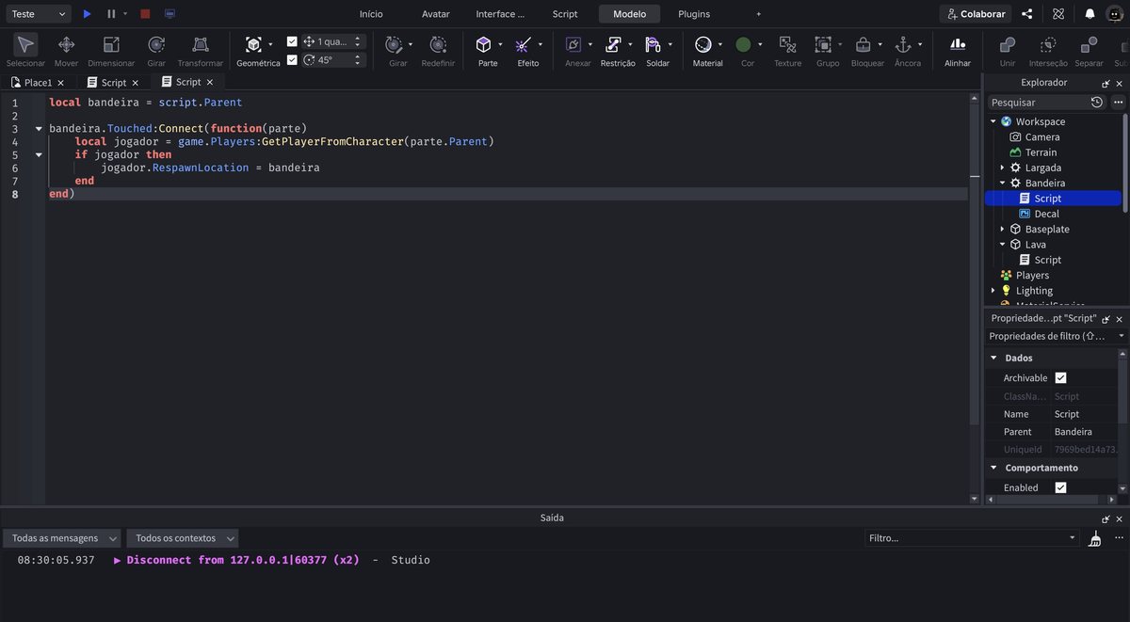1130x622 pixels.
Task: Click the Colaborar button
Action: 976,14
